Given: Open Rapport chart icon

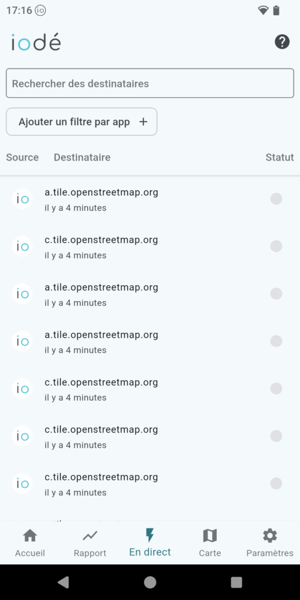Looking at the screenshot, I should pyautogui.click(x=90, y=536).
